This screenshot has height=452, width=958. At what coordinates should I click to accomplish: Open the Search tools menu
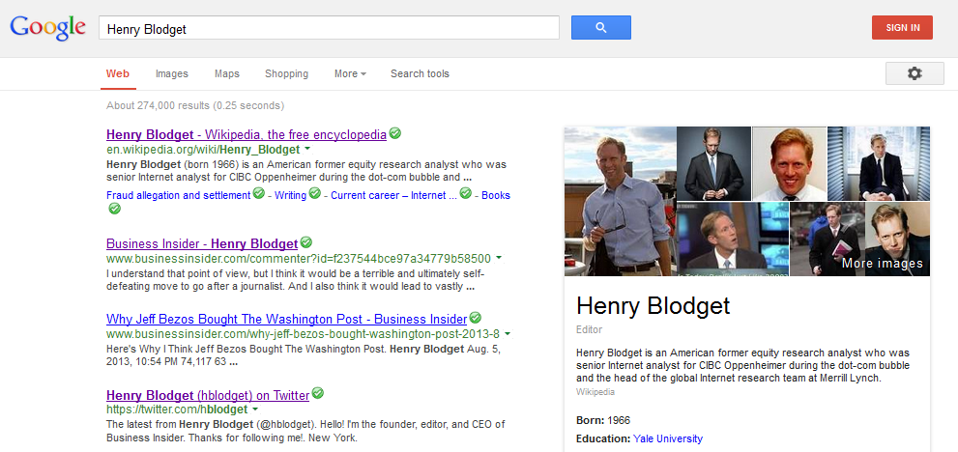[420, 73]
